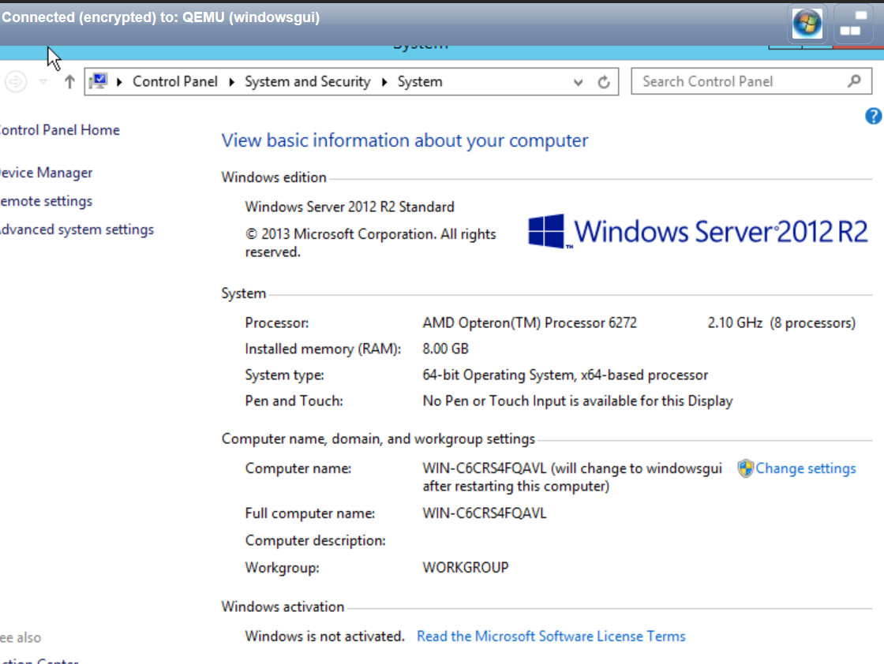Refresh the System page

(604, 82)
